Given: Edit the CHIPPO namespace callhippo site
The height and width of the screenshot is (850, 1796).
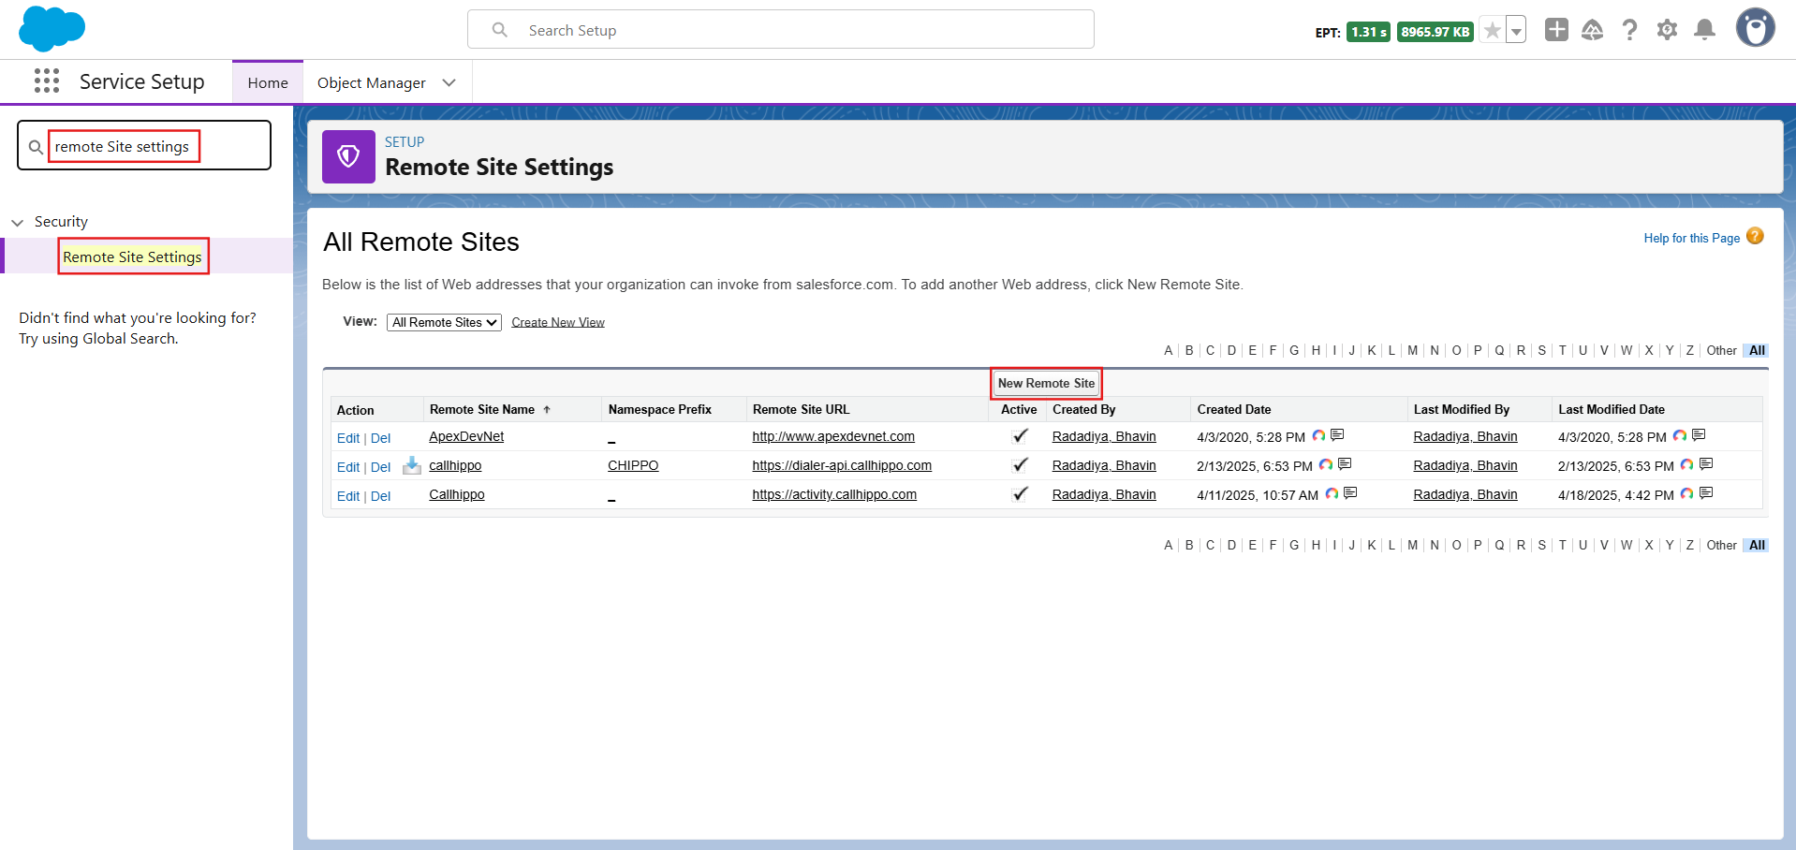Looking at the screenshot, I should [348, 467].
